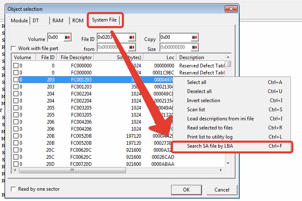The height and width of the screenshot is (201, 302).
Task: Check the row with Loc 0001C98C
Action: pos(16,73)
